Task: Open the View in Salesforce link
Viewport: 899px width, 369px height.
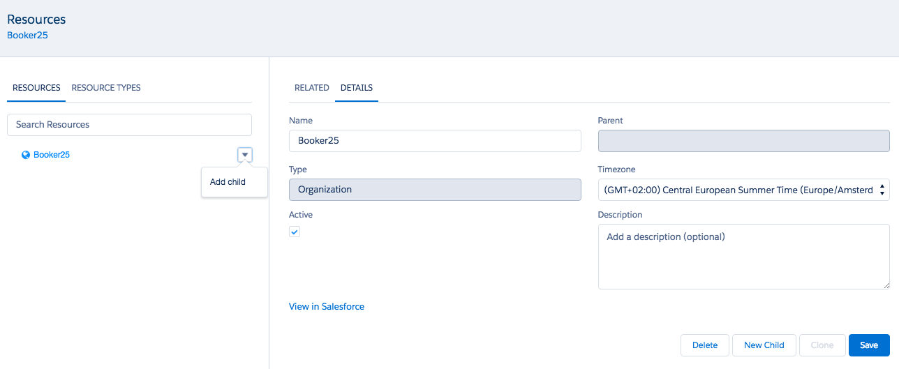Action: point(326,306)
